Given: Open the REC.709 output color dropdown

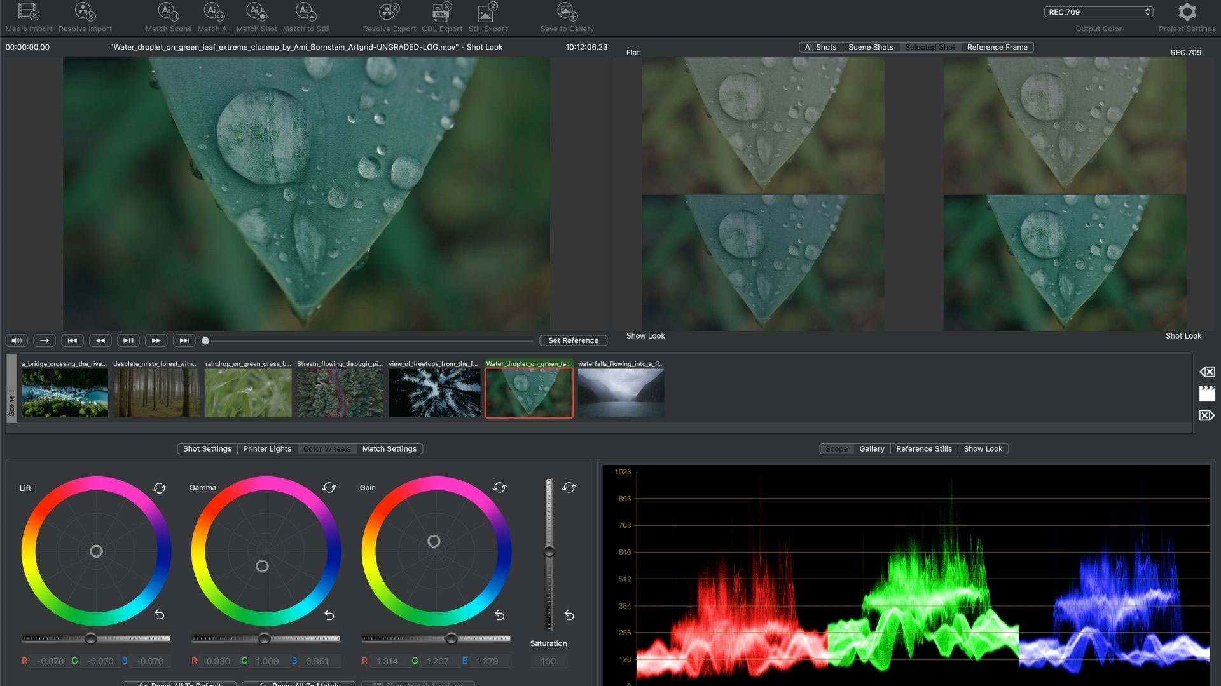Looking at the screenshot, I should coord(1098,11).
